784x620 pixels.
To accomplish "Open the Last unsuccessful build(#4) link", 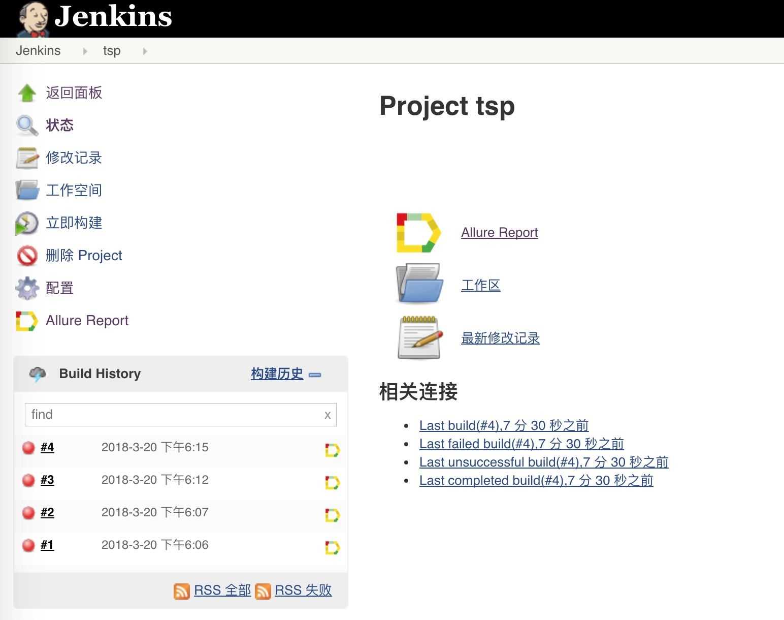I will (x=544, y=462).
